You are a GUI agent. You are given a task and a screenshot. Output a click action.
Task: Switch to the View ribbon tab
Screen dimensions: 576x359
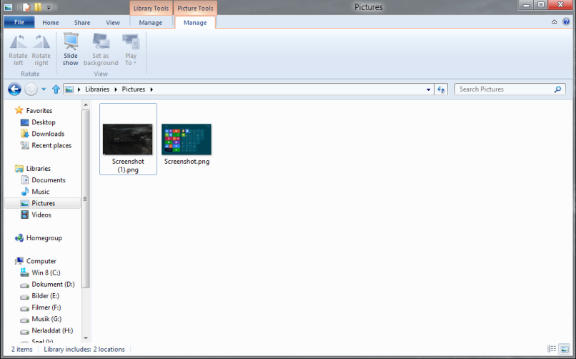point(113,23)
